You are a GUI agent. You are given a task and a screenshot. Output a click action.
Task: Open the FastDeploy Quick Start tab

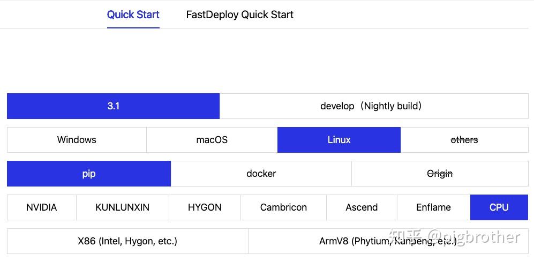pos(239,14)
